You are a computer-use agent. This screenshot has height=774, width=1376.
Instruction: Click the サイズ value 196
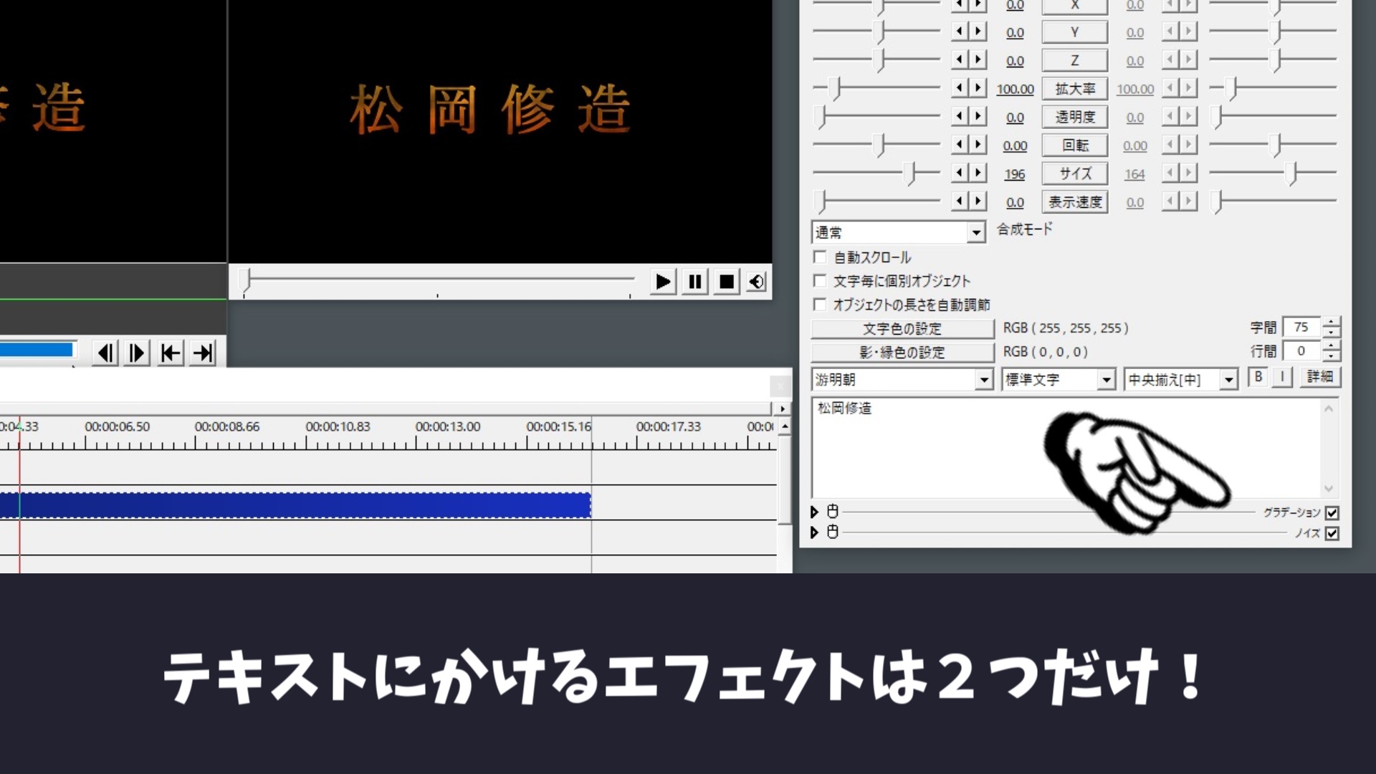pos(1015,174)
